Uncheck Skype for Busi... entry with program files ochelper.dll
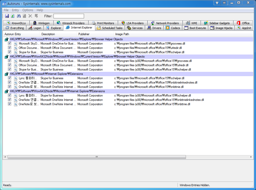Screen dimensions: 256x190 click(x=9, y=52)
